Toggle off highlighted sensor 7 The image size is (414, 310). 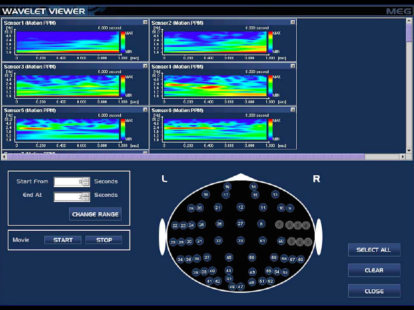[279, 224]
